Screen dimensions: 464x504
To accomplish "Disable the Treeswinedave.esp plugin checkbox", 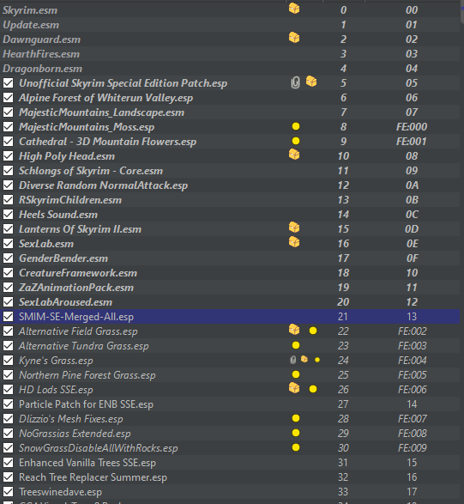I will [9, 492].
